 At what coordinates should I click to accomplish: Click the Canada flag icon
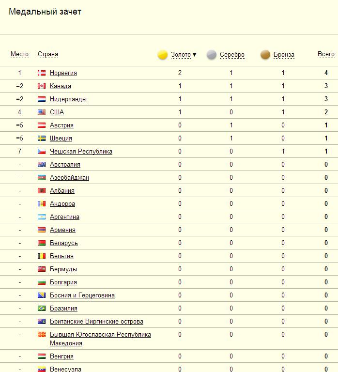[x=42, y=86]
